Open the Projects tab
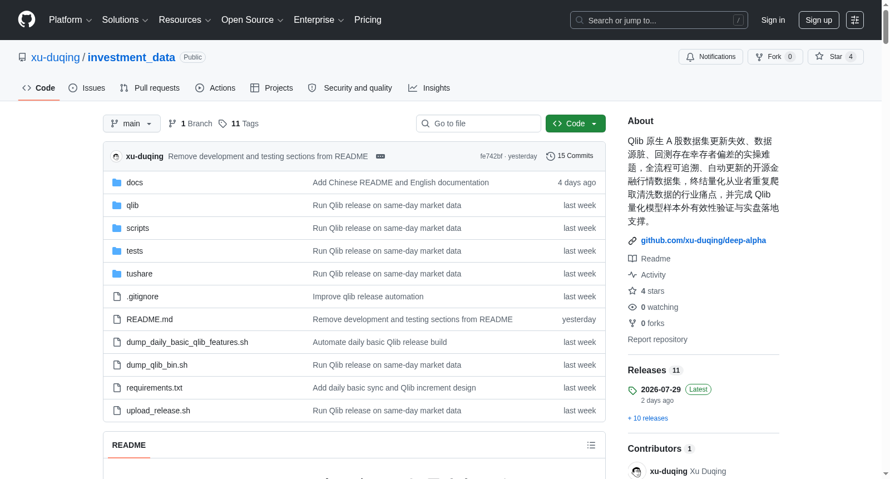 coord(271,88)
